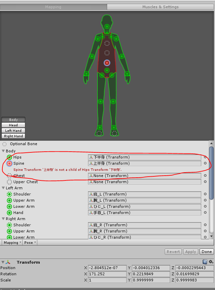The image size is (215, 290).
Task: Click the Optional Bone legend label
Action: [x=24, y=144]
